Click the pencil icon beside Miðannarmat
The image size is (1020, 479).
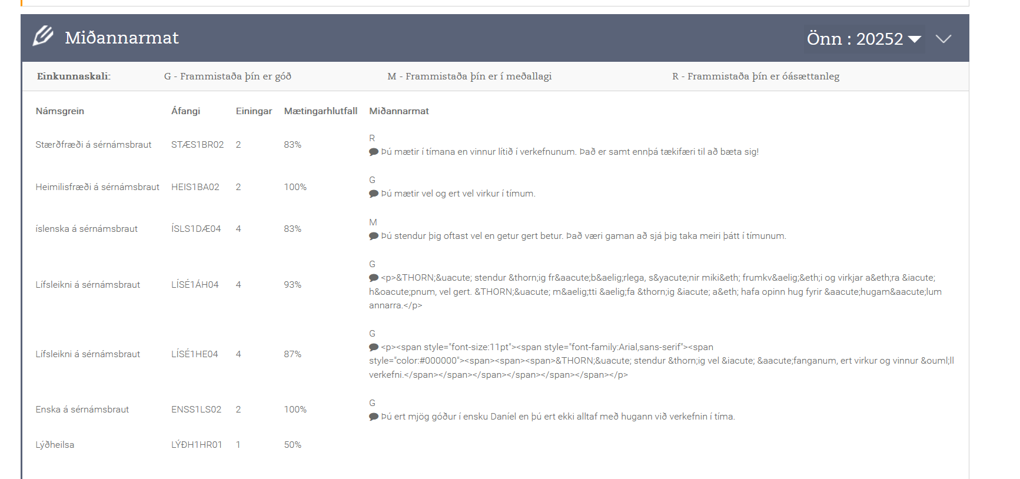43,36
